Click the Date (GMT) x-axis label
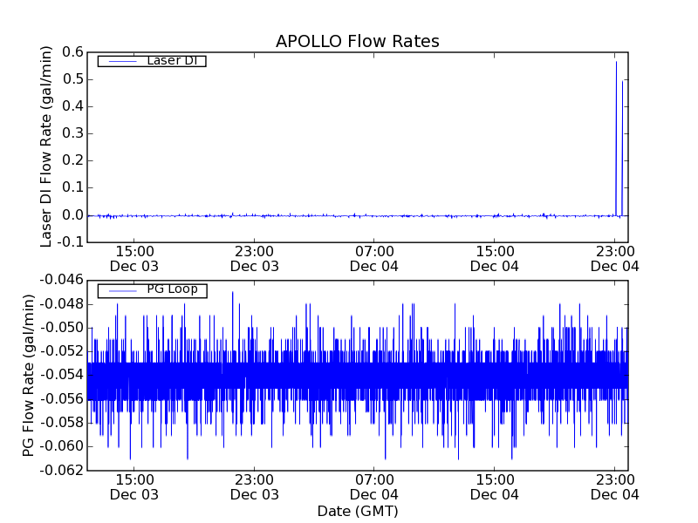The image size is (698, 523). [x=357, y=511]
